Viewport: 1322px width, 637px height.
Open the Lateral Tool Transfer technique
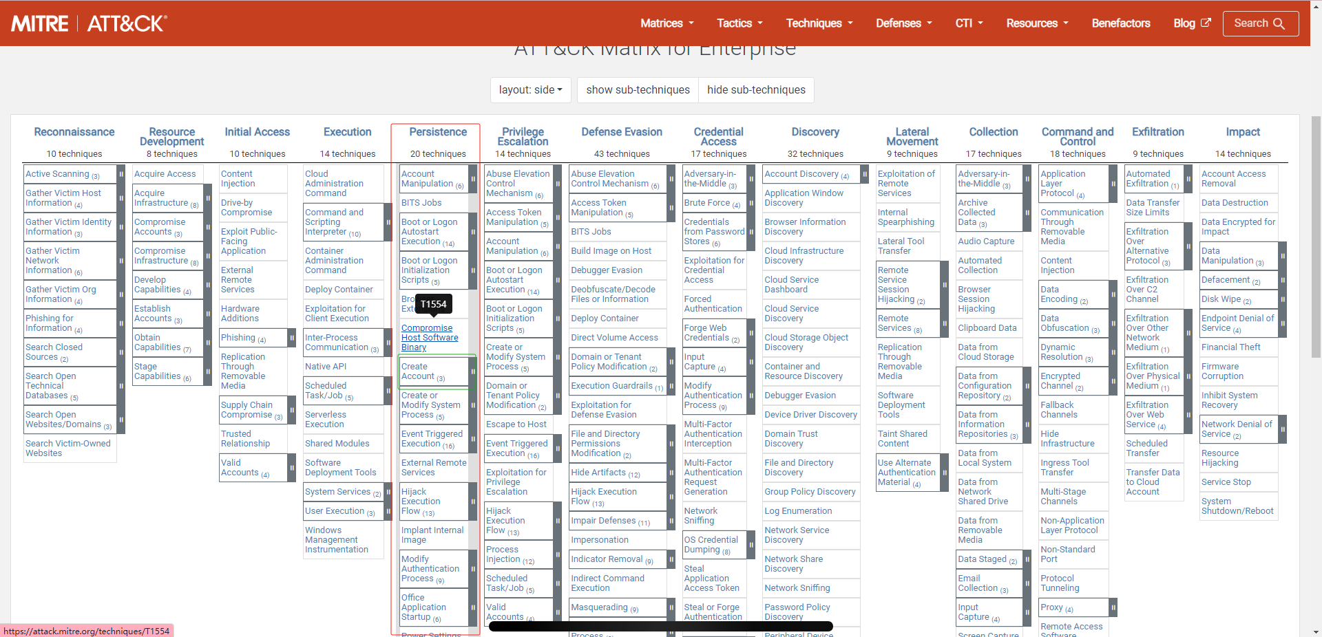coord(901,246)
